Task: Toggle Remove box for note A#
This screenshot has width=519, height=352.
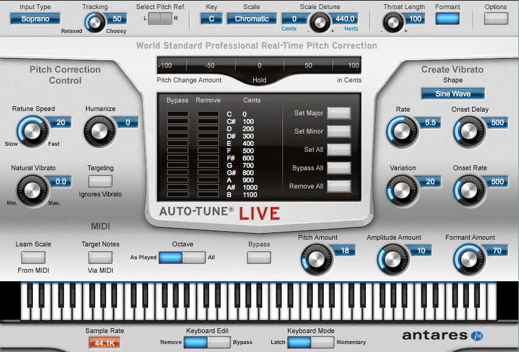Action: click(208, 187)
